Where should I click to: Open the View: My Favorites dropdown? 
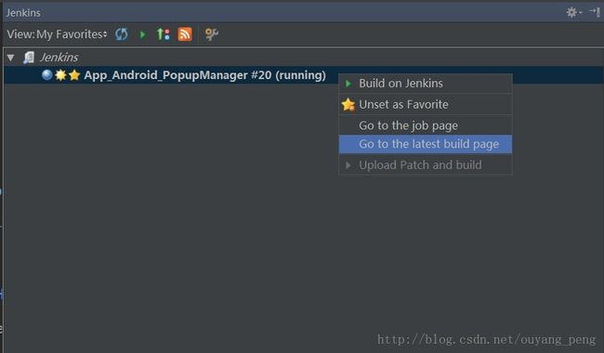click(x=57, y=34)
